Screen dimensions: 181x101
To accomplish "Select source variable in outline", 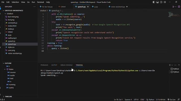I will click(x=13, y=72).
